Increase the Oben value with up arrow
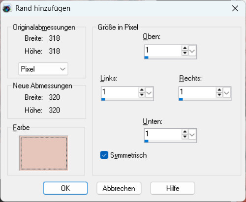 pos(185,48)
